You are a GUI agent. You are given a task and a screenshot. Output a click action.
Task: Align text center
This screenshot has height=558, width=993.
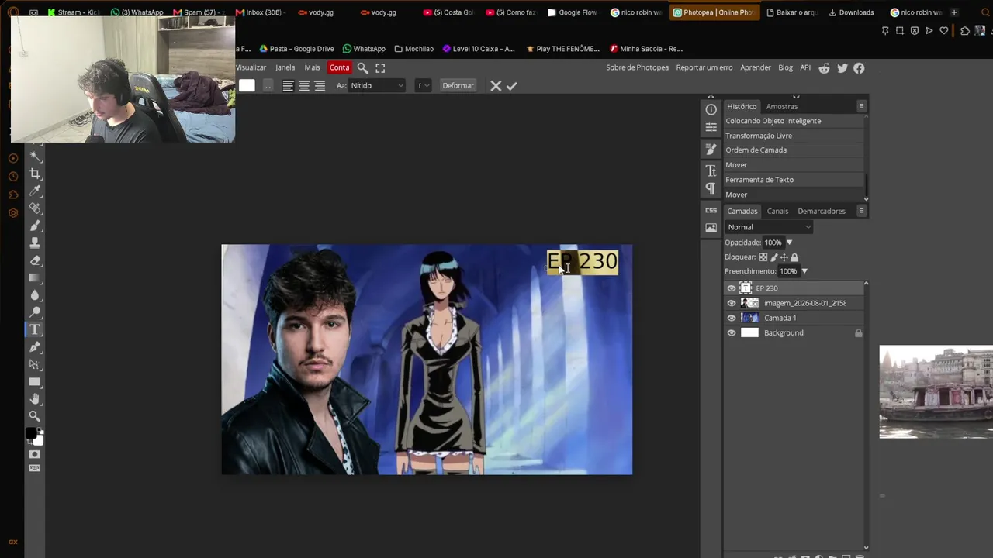click(304, 86)
